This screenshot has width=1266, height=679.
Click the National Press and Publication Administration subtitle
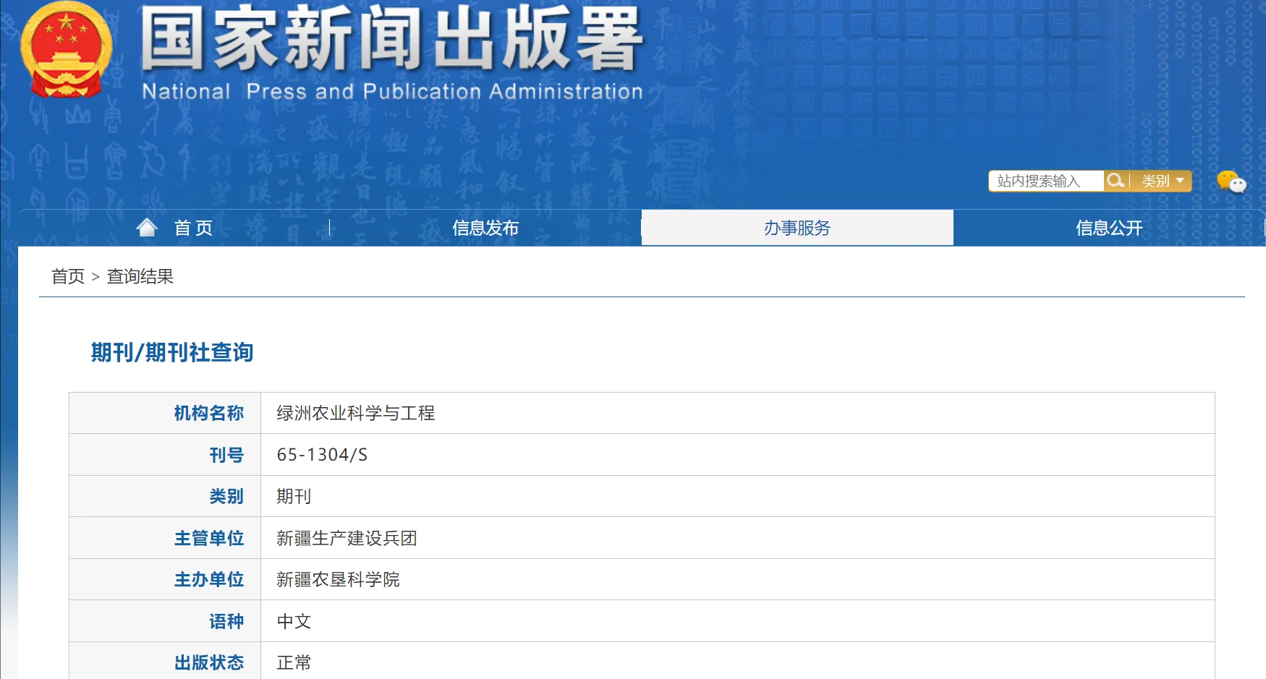[x=392, y=91]
